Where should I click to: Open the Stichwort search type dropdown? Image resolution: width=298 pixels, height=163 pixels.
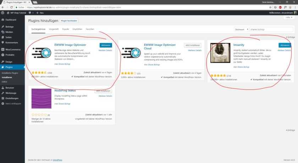tap(241, 29)
